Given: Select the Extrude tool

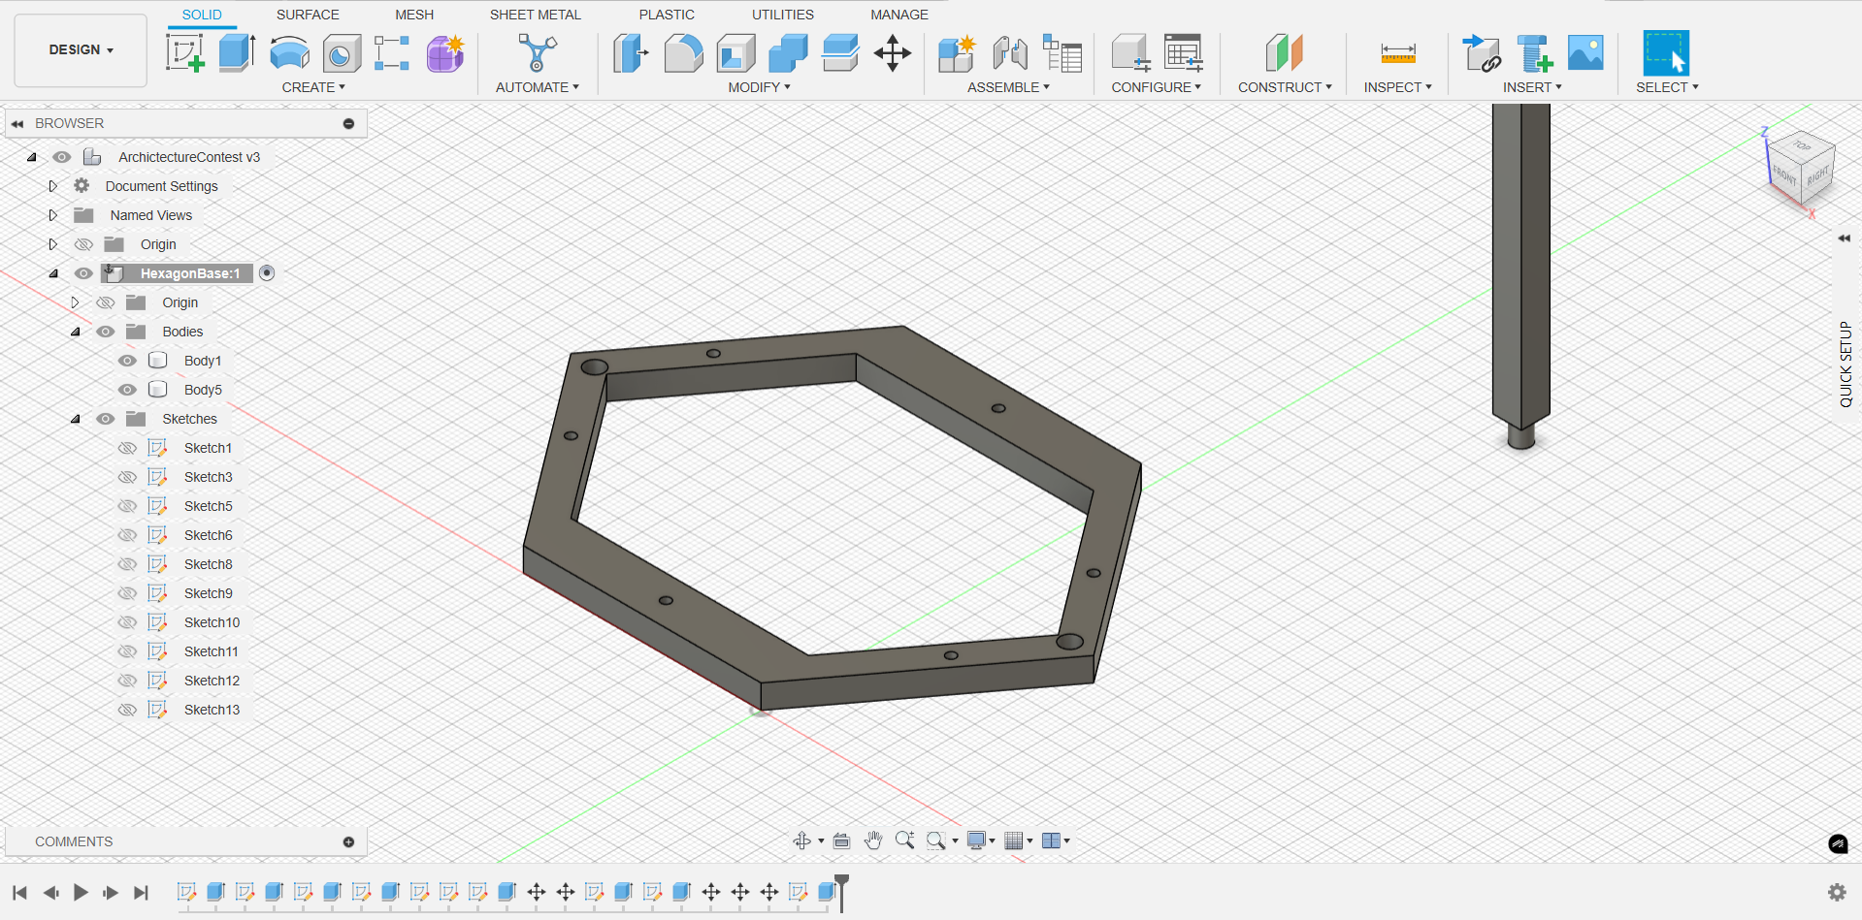Looking at the screenshot, I should coord(237,53).
